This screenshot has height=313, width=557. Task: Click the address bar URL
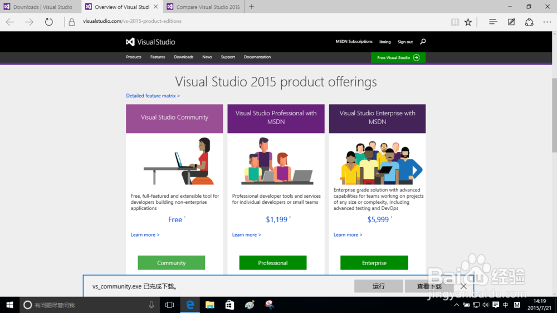click(132, 21)
